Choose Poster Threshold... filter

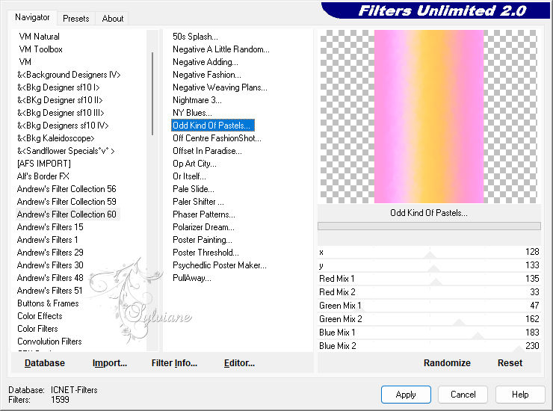click(206, 253)
